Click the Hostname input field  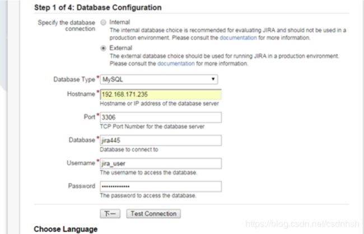pyautogui.click(x=161, y=94)
